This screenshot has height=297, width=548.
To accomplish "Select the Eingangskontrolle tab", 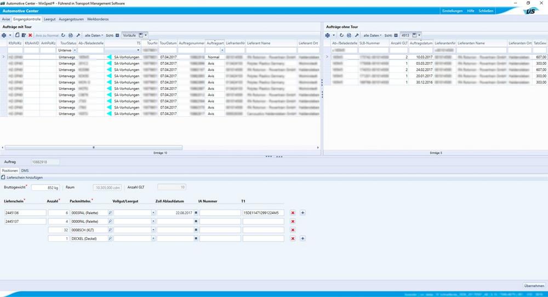I will click(x=27, y=19).
